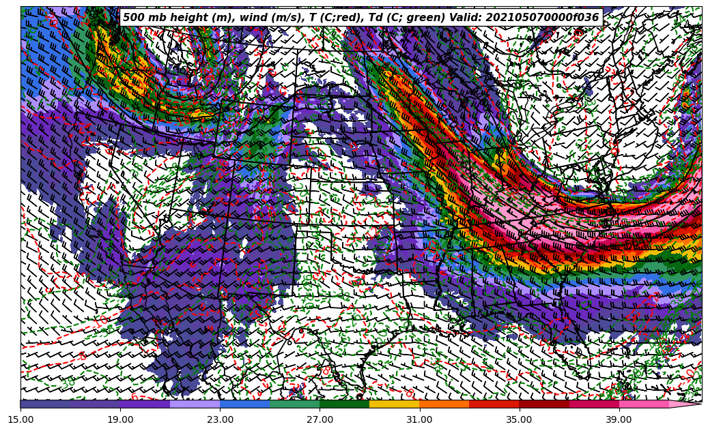Click the 15.00 colorbar tick label
Image resolution: width=708 pixels, height=431 pixels.
21,420
